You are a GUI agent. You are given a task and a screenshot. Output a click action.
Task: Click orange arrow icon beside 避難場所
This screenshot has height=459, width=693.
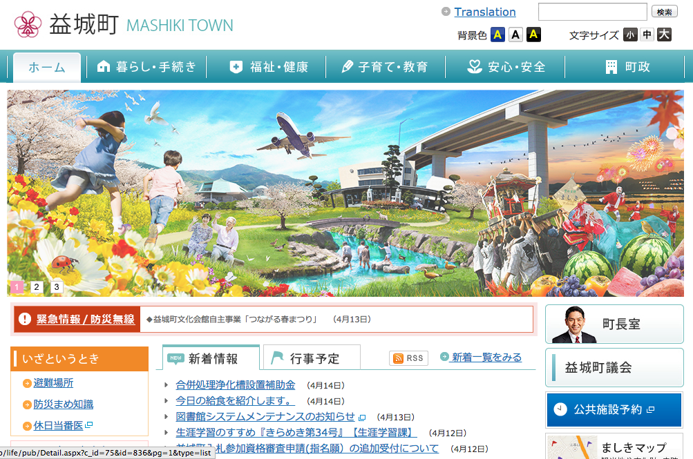pos(27,384)
